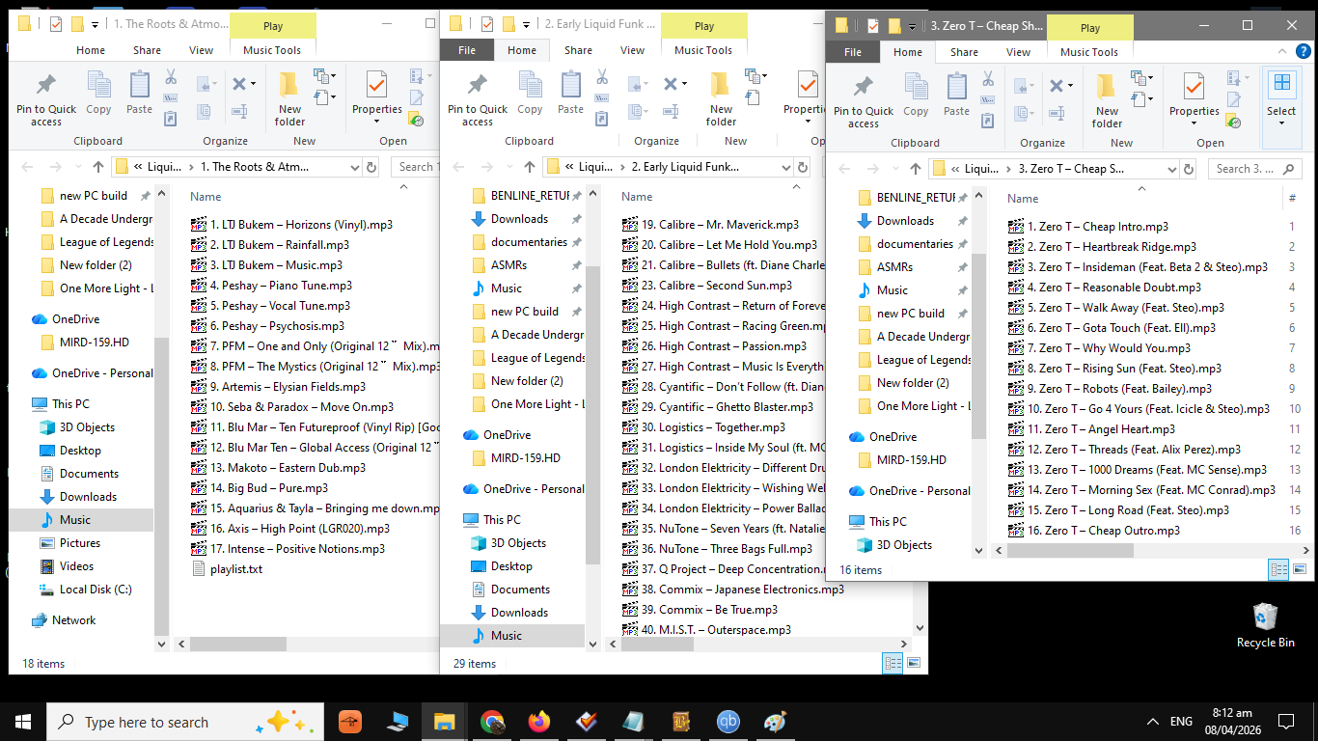The image size is (1318, 741).
Task: Switch to Share tab in Zero T window
Action: pos(964,52)
